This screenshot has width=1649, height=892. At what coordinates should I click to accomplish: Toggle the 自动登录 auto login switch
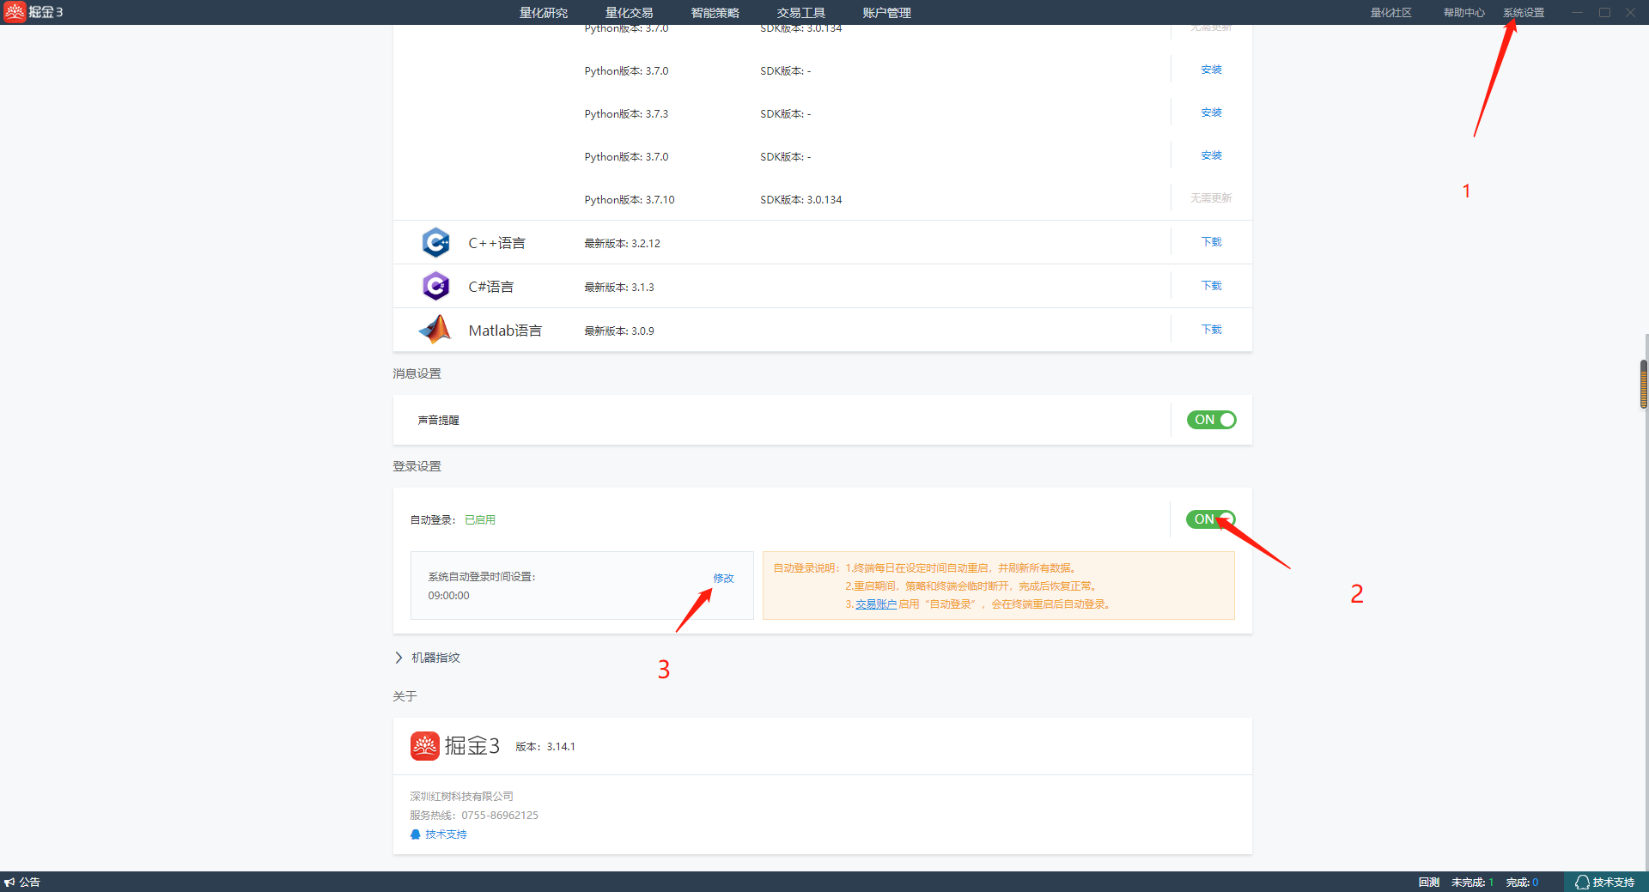pyautogui.click(x=1211, y=519)
